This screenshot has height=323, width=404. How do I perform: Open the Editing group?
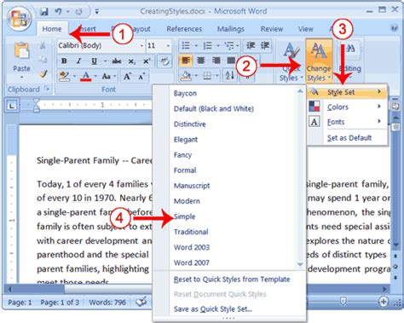[x=349, y=61]
